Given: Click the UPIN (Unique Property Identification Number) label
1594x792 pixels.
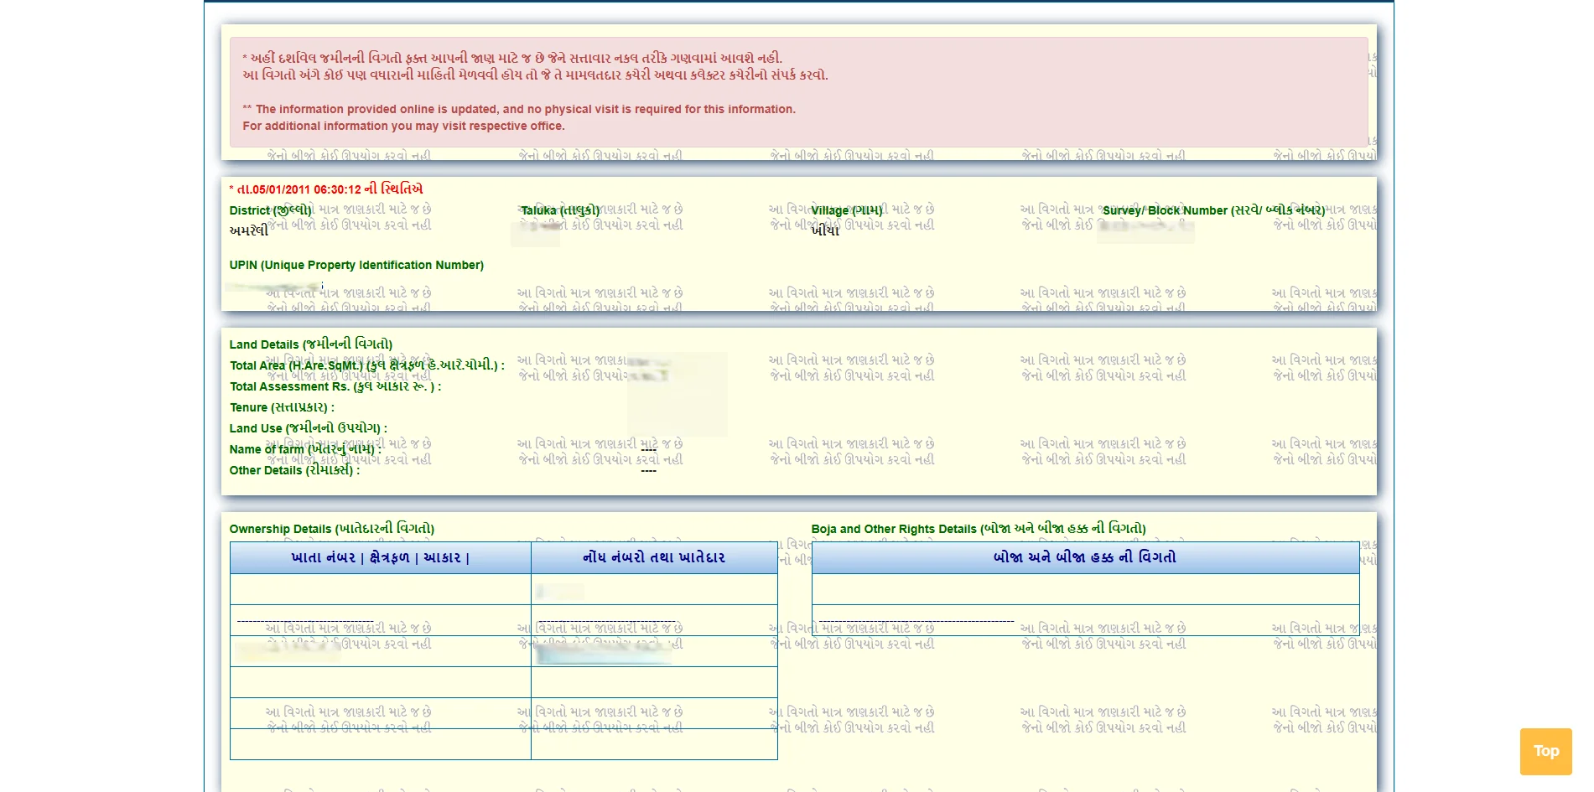Looking at the screenshot, I should [x=356, y=265].
